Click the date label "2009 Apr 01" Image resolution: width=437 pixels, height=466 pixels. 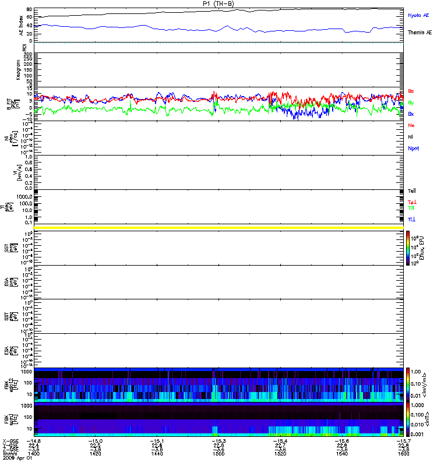17,458
